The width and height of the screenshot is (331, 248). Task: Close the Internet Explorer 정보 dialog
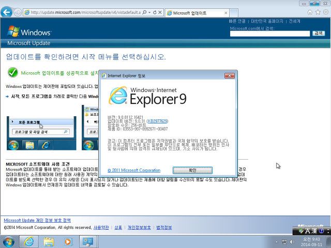coord(230,75)
